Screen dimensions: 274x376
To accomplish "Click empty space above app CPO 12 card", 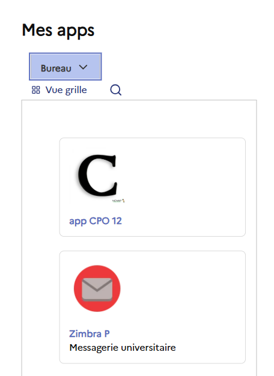I will click(153, 119).
